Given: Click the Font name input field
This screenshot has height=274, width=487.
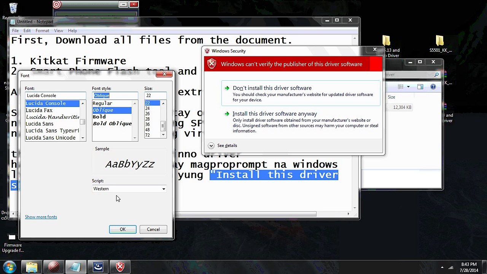Looking at the screenshot, I should click(56, 96).
